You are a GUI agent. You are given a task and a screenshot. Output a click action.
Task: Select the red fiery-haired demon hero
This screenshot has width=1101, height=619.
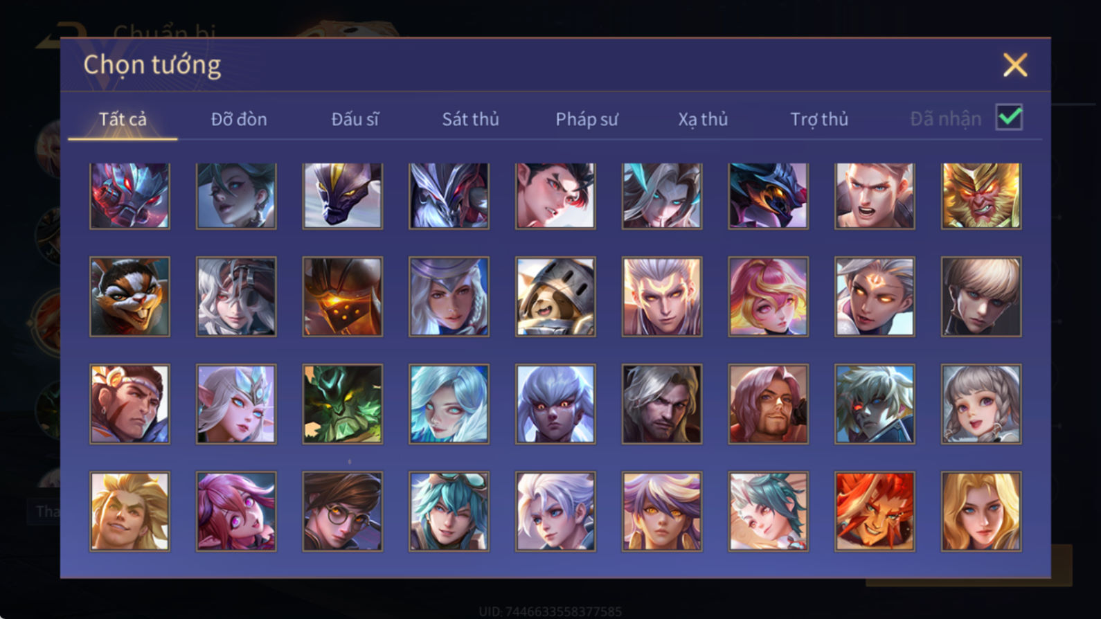[875, 512]
